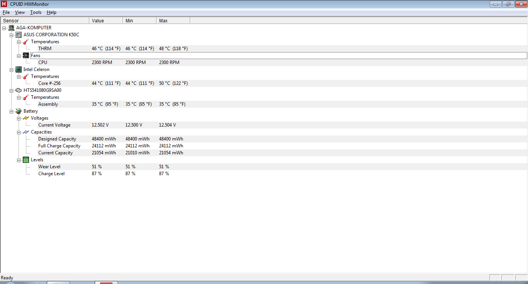Click the AGA-KOMPUTER computer icon
Viewport: 528px width, 284px height.
(x=11, y=28)
